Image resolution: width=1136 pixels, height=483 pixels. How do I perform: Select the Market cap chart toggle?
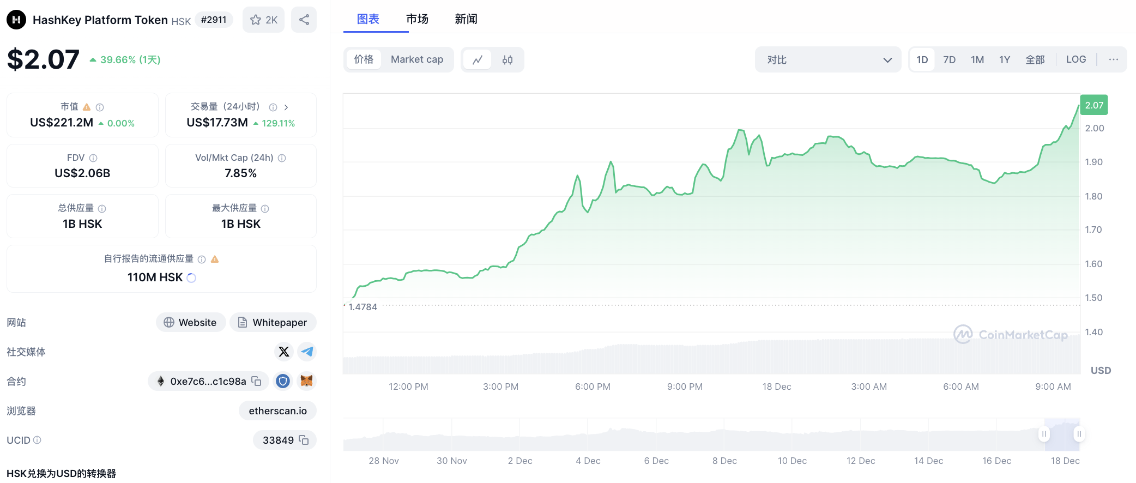pos(417,59)
